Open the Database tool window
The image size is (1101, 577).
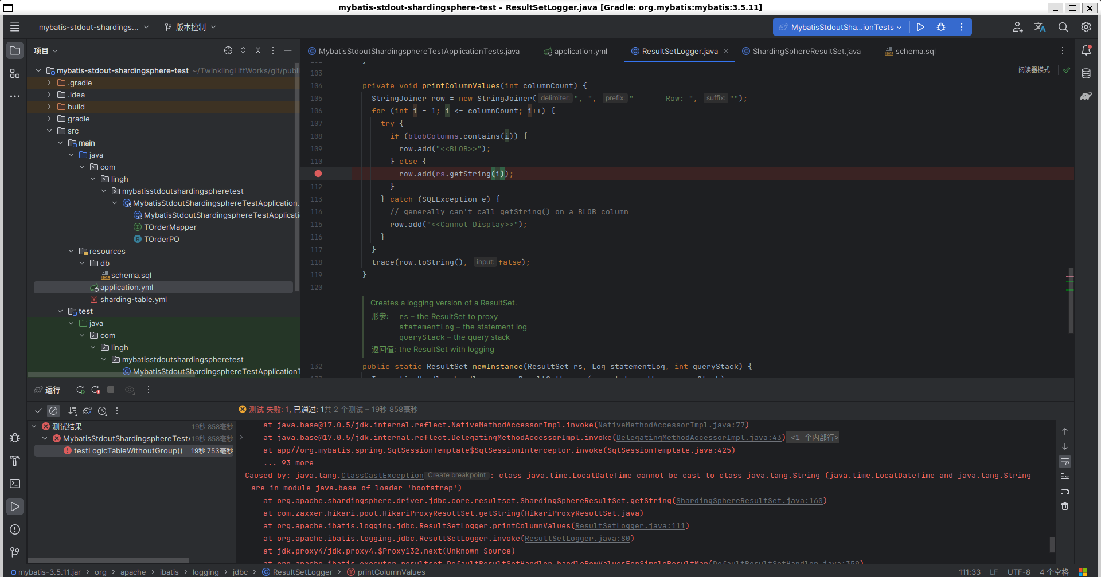click(x=1087, y=73)
